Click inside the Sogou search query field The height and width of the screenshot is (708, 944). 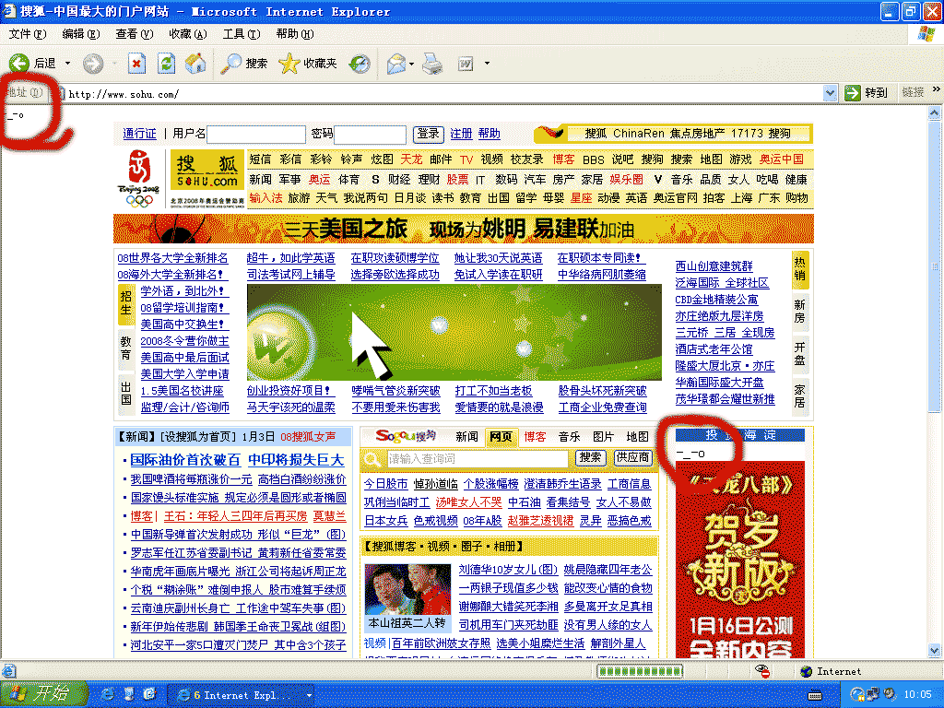(x=477, y=459)
